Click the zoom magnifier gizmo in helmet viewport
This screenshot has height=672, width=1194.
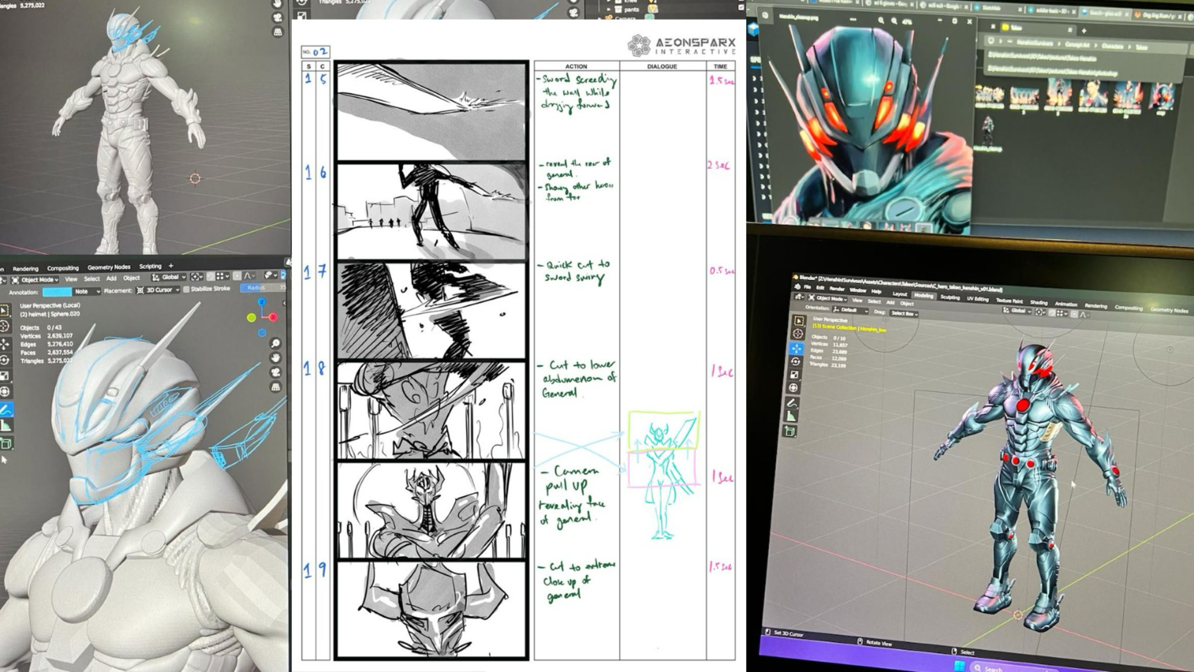click(275, 343)
